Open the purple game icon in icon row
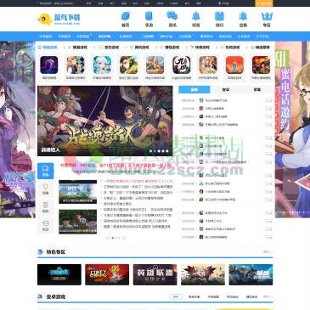The width and height of the screenshot is (310, 310). pos(49,65)
